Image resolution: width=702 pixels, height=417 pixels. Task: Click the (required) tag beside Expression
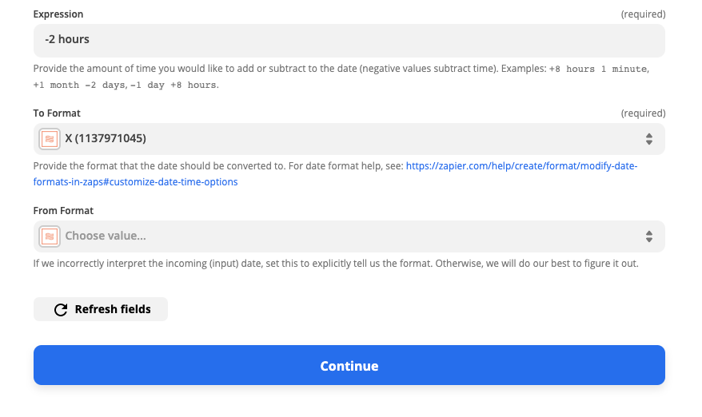pyautogui.click(x=643, y=14)
